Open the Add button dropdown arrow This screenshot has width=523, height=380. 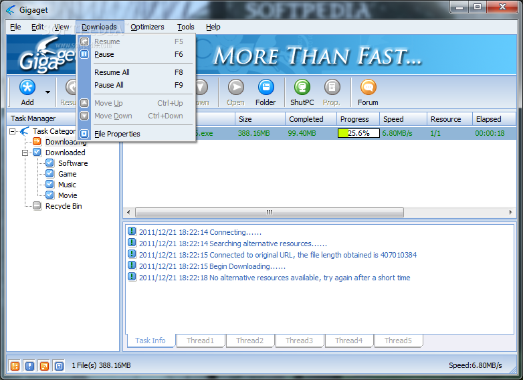[47, 92]
